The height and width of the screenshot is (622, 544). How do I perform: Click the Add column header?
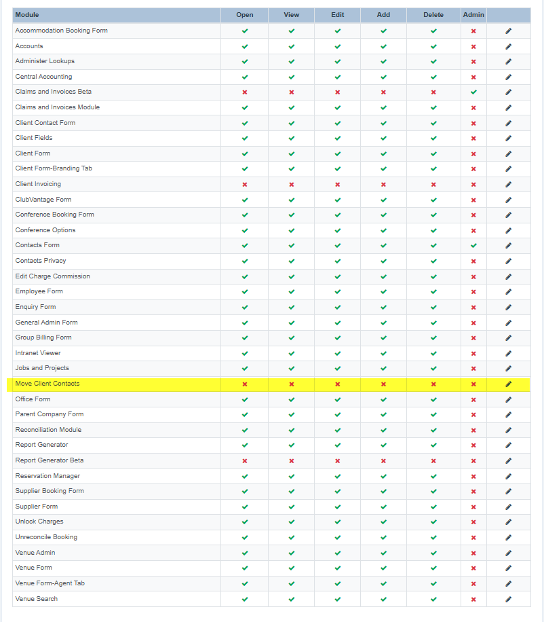pyautogui.click(x=383, y=15)
